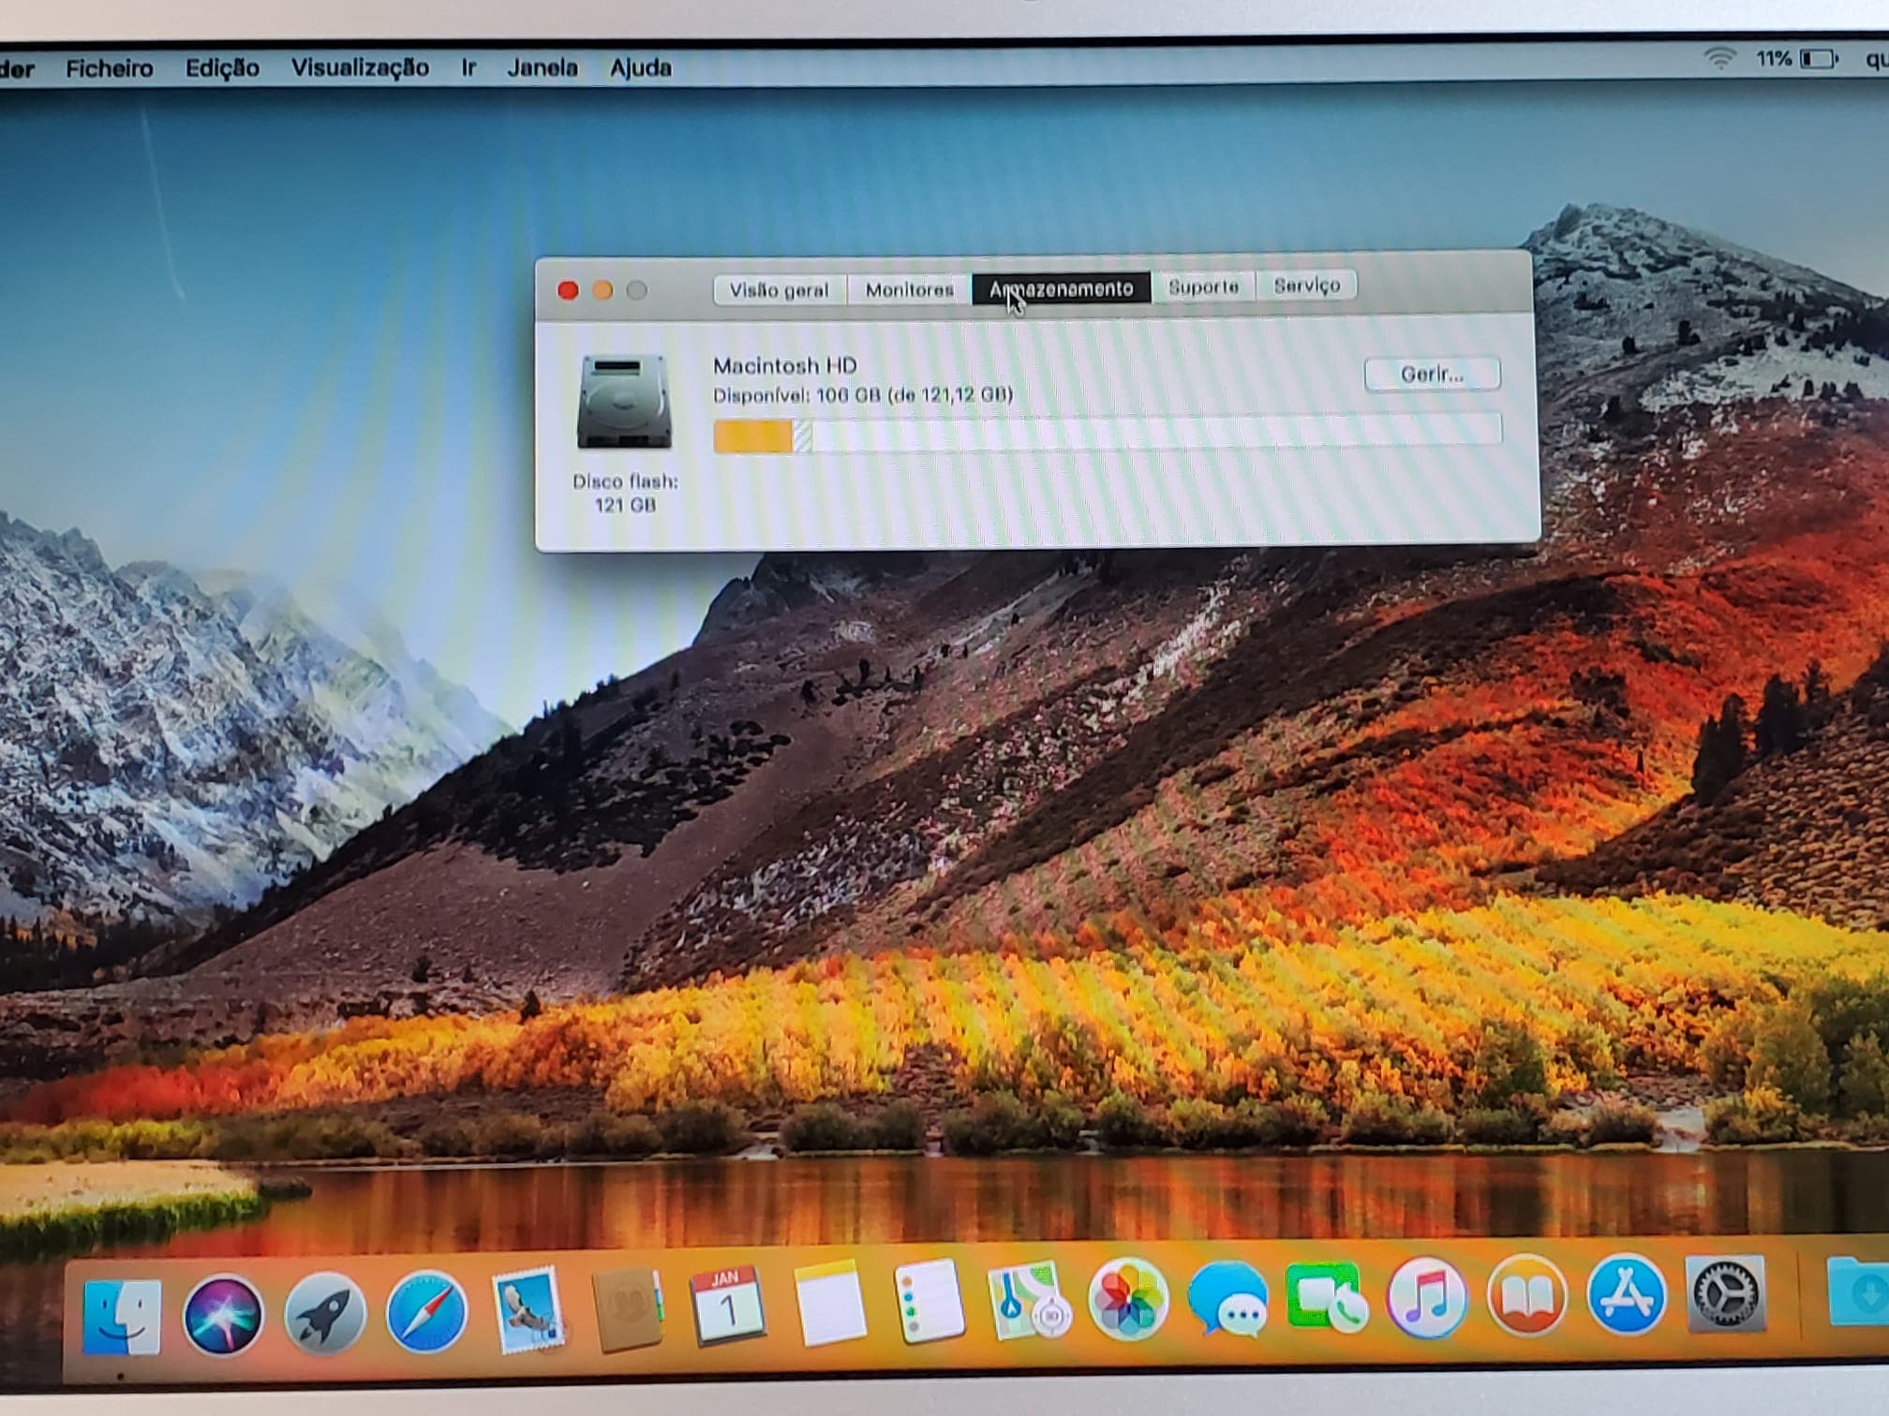Viewport: 1889px width, 1416px height.
Task: Click the 'Disco flash: 121 GB' label
Action: (625, 493)
